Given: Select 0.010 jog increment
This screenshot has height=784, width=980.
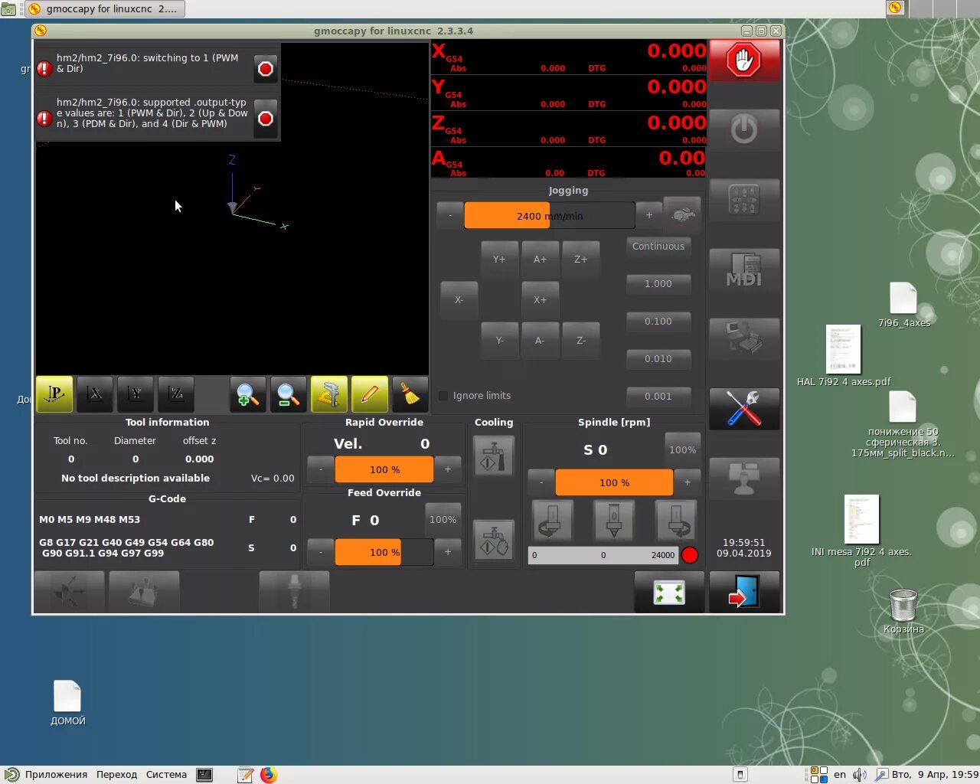Looking at the screenshot, I should click(x=658, y=359).
